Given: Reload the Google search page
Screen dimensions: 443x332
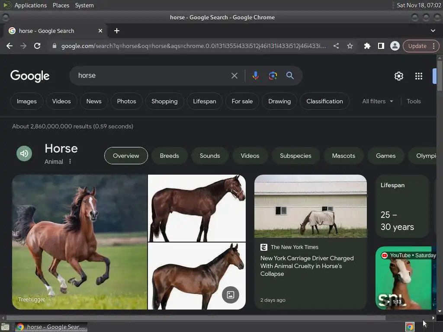Looking at the screenshot, I should [x=37, y=46].
